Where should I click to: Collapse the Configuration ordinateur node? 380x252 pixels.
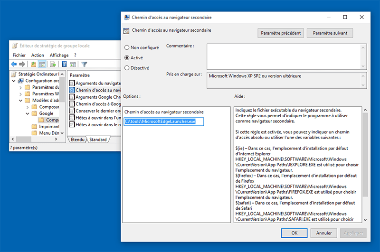tap(14, 81)
